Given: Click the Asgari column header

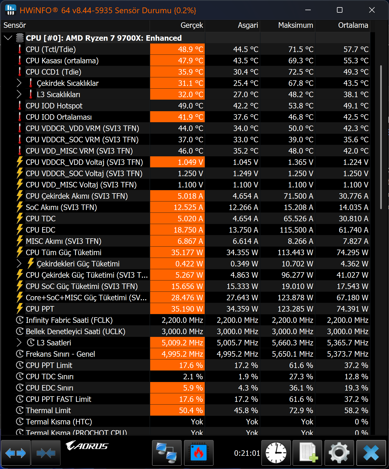Looking at the screenshot, I should (x=233, y=25).
